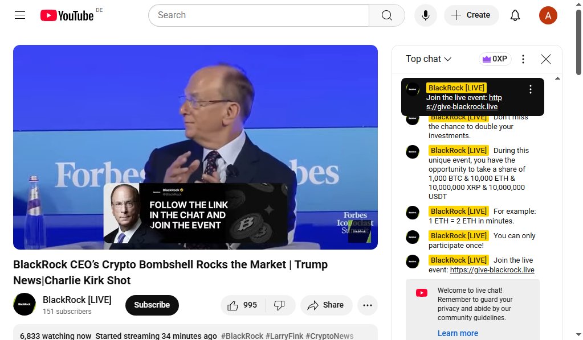Open the account avatar menu
Screen dimensions: 583x340
click(x=548, y=15)
